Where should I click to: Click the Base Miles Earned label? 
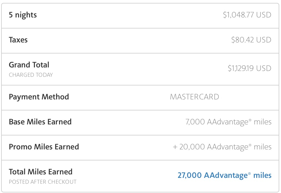[x=40, y=122]
